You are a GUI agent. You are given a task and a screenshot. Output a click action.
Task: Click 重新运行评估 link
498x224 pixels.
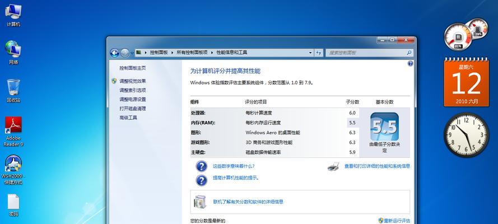(x=397, y=221)
